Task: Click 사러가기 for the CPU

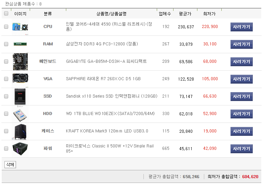Action: tap(241, 27)
